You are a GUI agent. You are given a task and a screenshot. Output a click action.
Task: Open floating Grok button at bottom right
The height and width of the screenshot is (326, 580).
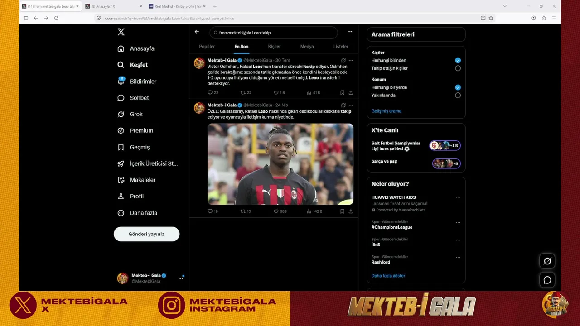(547, 261)
